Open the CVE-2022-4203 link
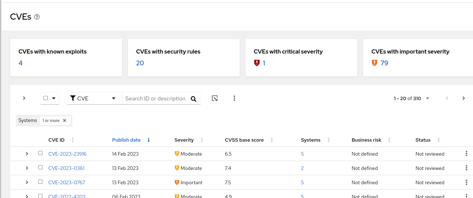Viewport: 473px width, 198px height. click(x=67, y=196)
